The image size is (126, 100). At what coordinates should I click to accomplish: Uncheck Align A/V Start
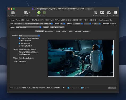19,43
